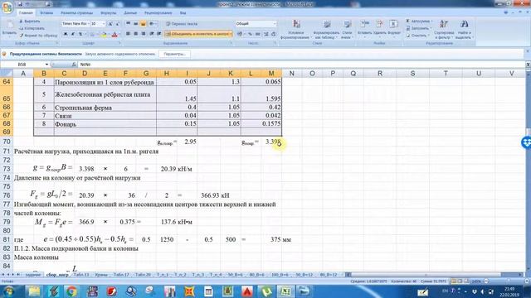Switch to Рецензирование ribbon tab
531x298 pixels.
(x=158, y=13)
